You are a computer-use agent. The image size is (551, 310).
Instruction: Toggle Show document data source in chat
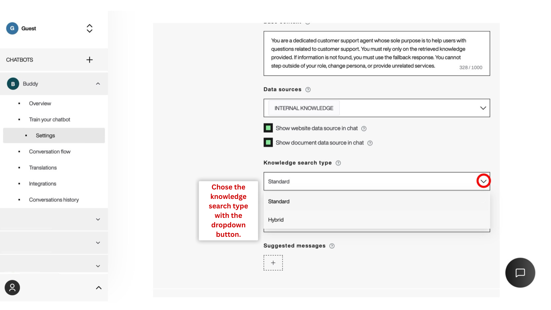(268, 142)
